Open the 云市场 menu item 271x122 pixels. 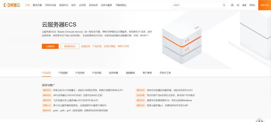coord(82,5)
